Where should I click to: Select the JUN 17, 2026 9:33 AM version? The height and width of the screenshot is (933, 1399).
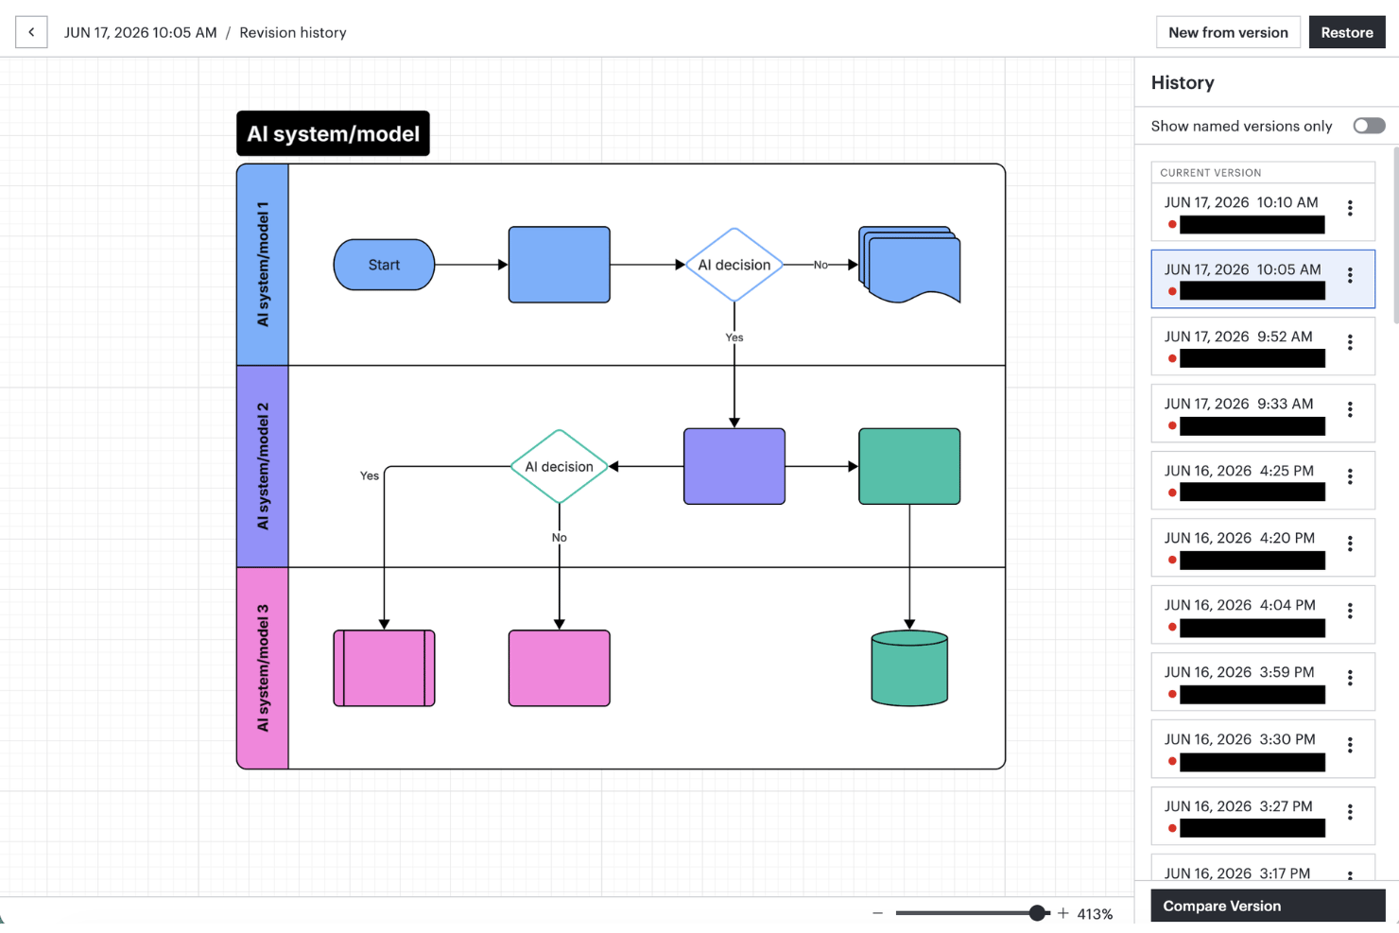[x=1263, y=413]
